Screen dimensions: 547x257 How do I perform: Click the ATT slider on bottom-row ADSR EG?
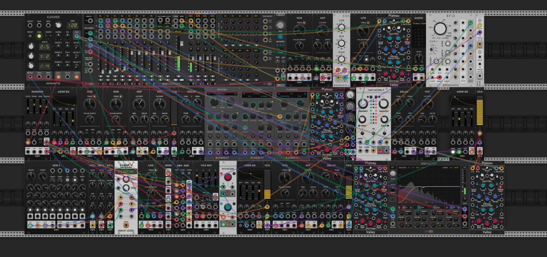[x=240, y=192]
